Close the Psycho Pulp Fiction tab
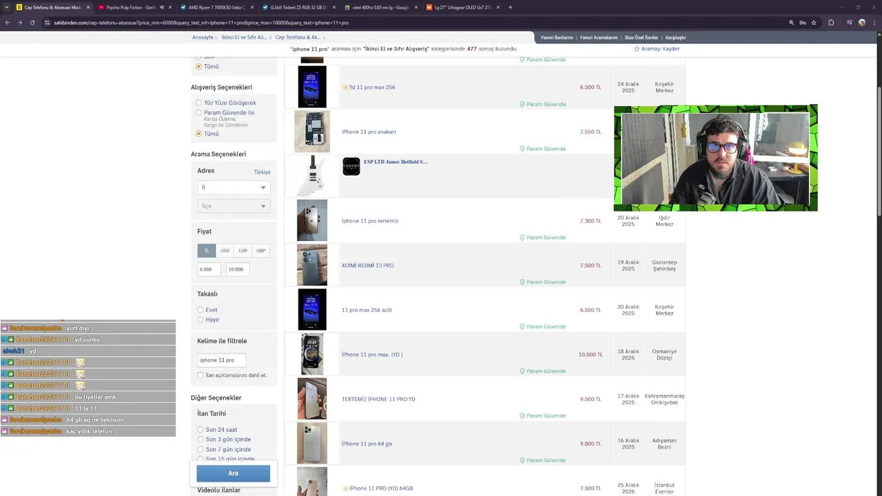 (170, 7)
